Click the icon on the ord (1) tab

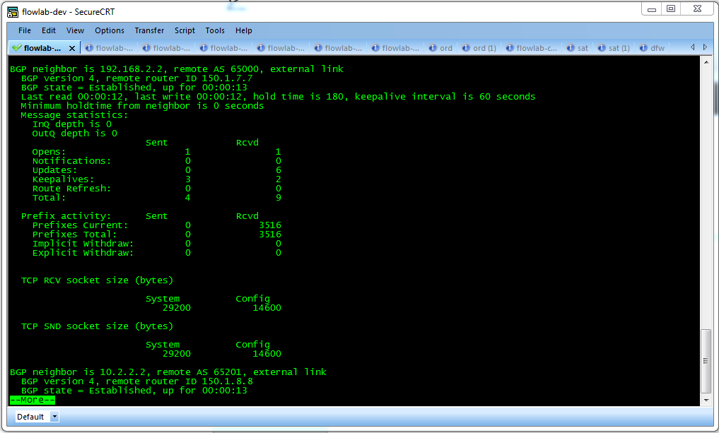(x=466, y=47)
